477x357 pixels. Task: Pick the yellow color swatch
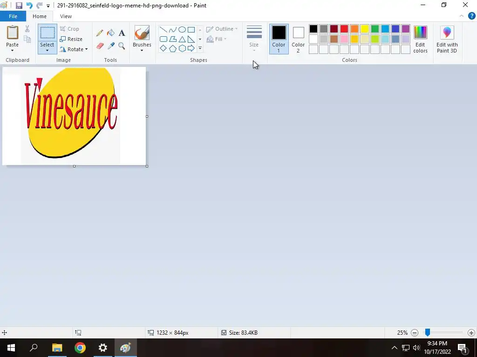pos(364,29)
